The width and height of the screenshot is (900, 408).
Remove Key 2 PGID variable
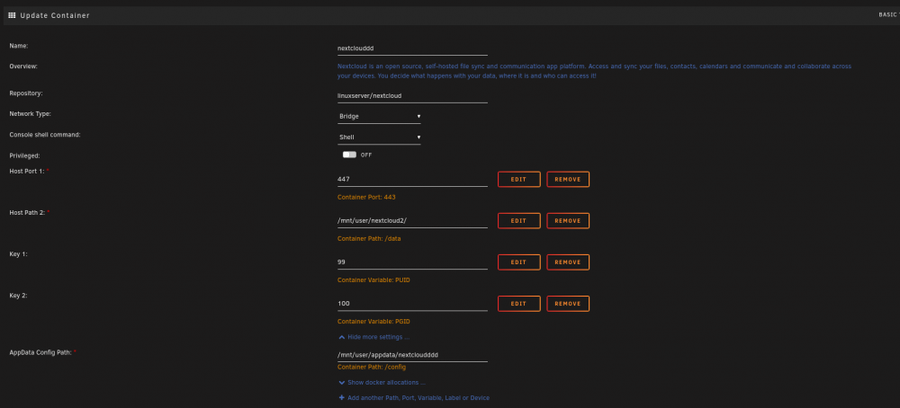(x=568, y=304)
